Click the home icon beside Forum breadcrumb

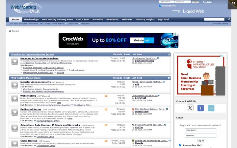pyautogui.click(x=10, y=31)
